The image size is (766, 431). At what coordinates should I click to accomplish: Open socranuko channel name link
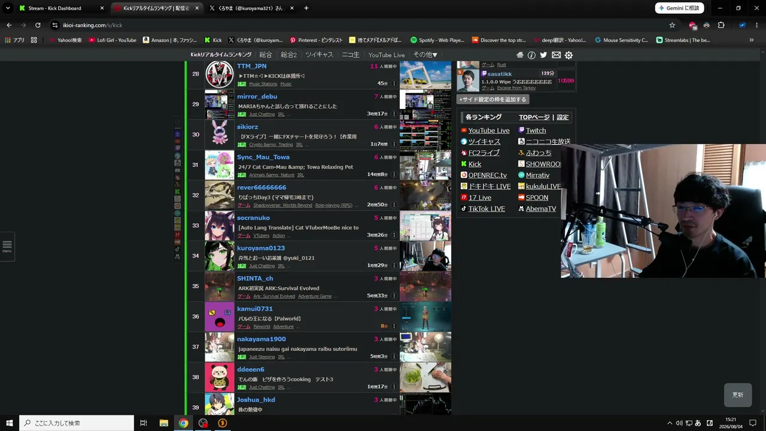coord(253,218)
